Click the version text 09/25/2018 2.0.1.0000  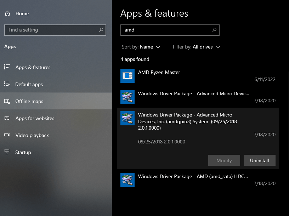pyautogui.click(x=161, y=142)
